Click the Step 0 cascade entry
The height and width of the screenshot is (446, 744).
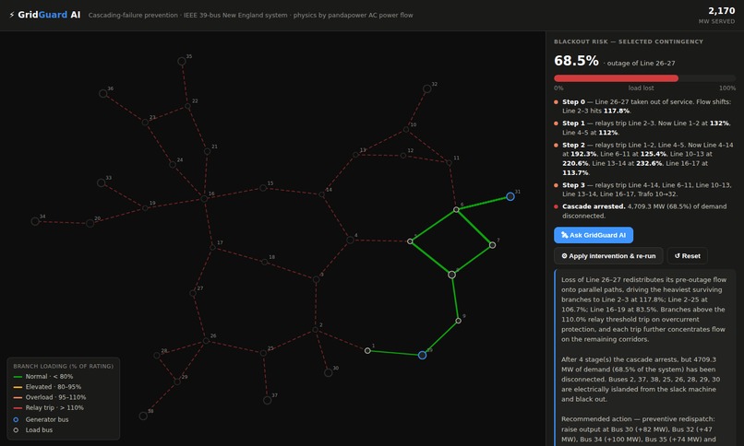tap(644, 106)
